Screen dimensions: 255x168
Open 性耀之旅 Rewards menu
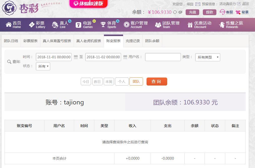(231, 25)
